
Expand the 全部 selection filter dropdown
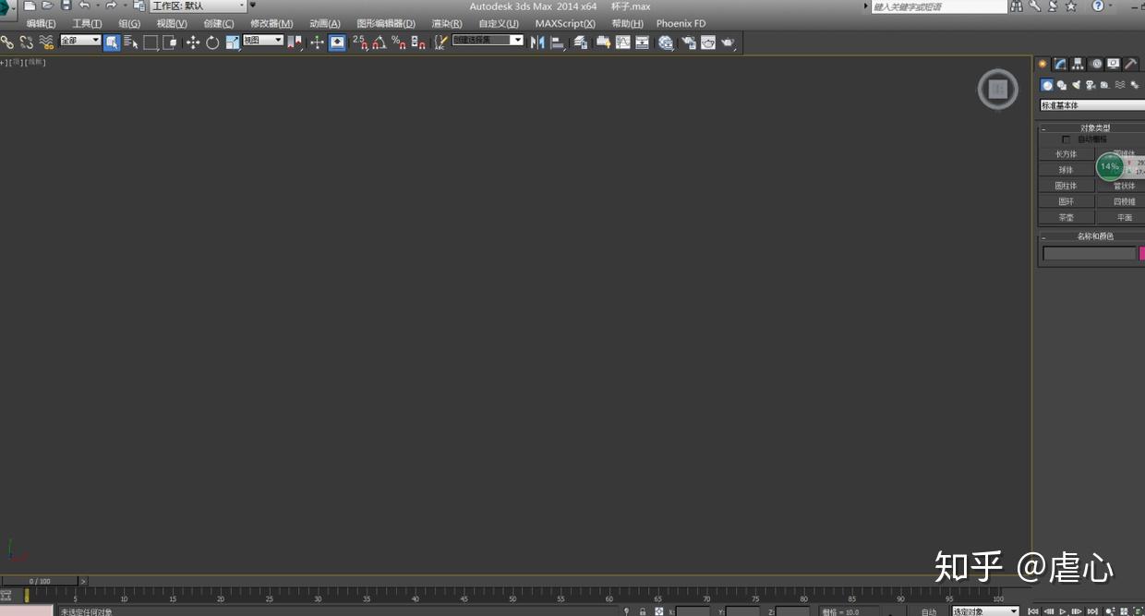tap(80, 41)
